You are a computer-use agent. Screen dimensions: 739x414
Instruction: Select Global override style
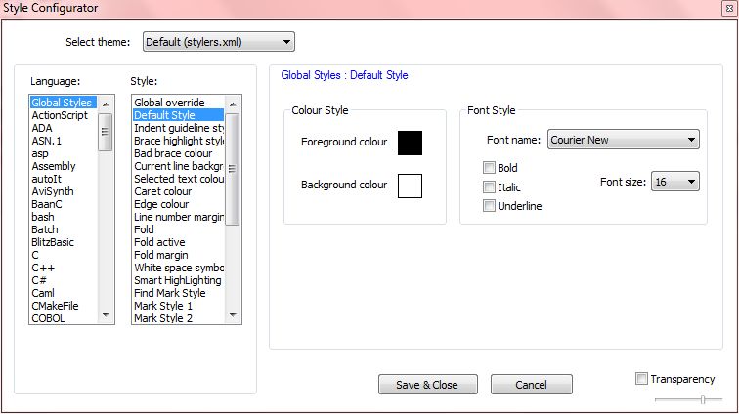[x=169, y=103]
